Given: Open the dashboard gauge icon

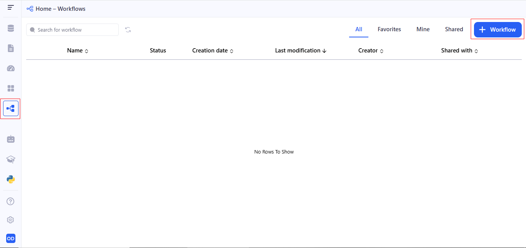Looking at the screenshot, I should [11, 68].
